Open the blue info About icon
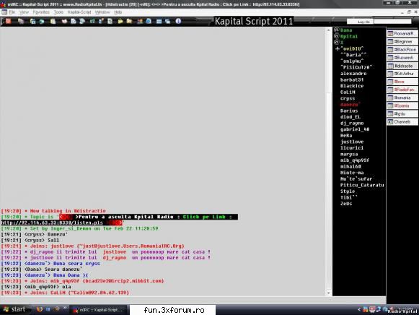 178,21
